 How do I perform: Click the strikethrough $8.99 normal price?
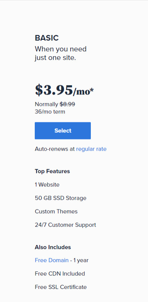coord(67,104)
